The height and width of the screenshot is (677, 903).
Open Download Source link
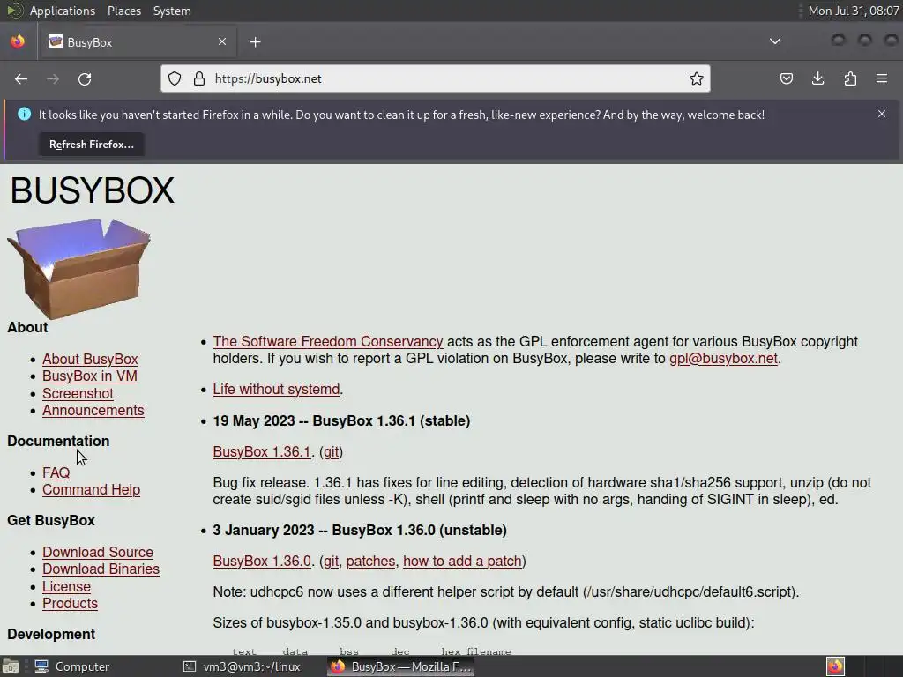(97, 552)
